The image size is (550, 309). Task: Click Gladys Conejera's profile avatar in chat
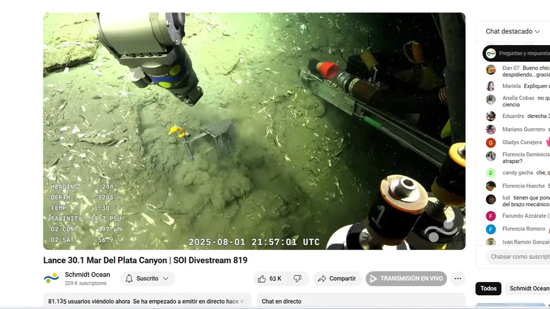coord(491,143)
